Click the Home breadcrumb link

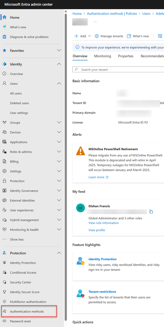pos(77,13)
